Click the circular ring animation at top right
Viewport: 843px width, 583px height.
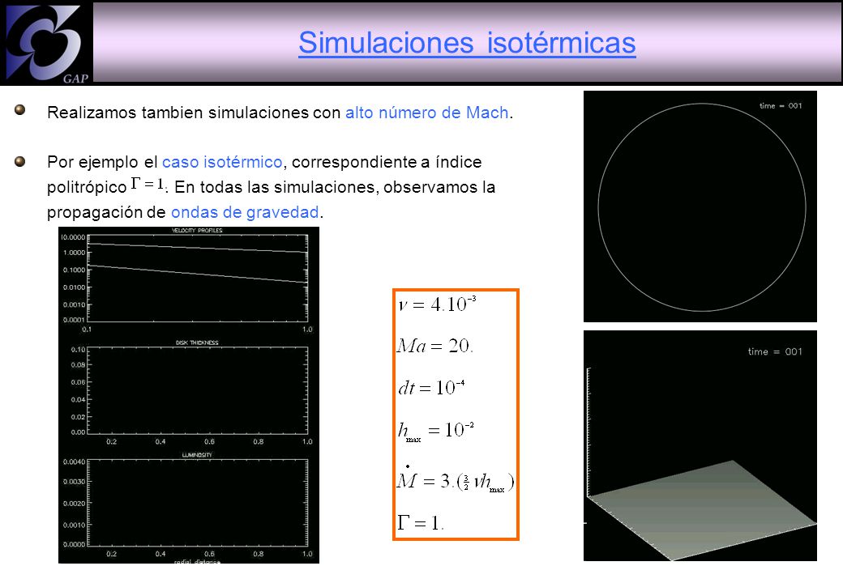(700, 206)
